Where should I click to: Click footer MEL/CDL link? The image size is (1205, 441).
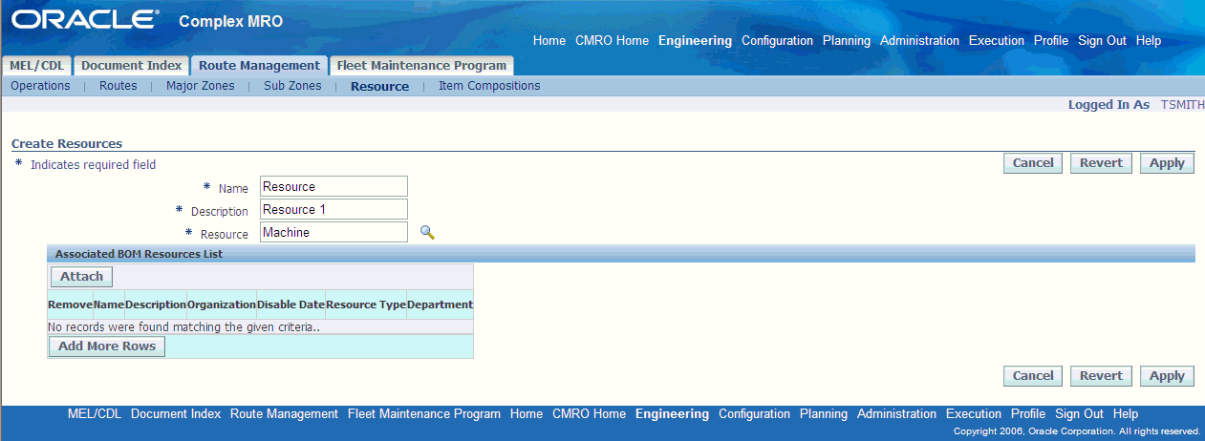95,414
